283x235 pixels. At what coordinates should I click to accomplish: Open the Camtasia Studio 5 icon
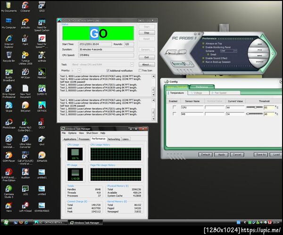click(9, 188)
